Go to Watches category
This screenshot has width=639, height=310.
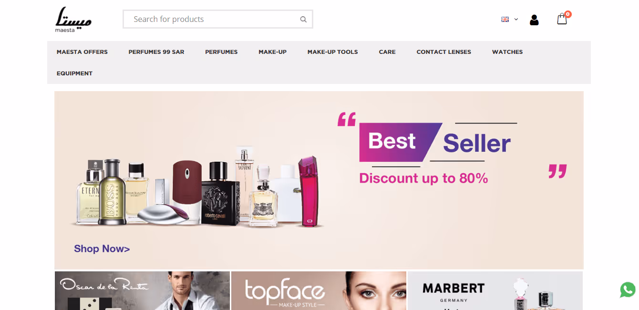[x=507, y=52]
